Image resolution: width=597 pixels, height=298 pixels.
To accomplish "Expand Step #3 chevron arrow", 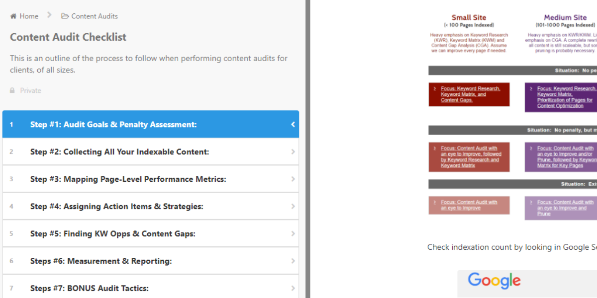I will click(x=293, y=179).
